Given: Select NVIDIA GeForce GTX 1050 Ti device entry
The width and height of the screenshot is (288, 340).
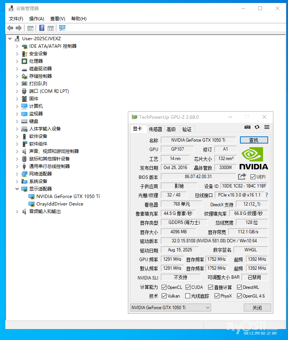Looking at the screenshot, I should pos(68,196).
